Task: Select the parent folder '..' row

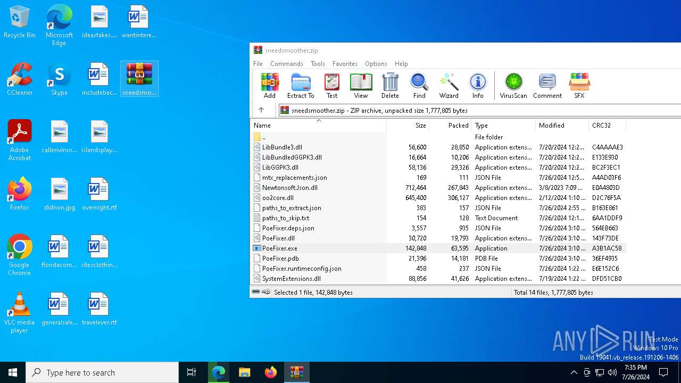Action: tap(438, 137)
